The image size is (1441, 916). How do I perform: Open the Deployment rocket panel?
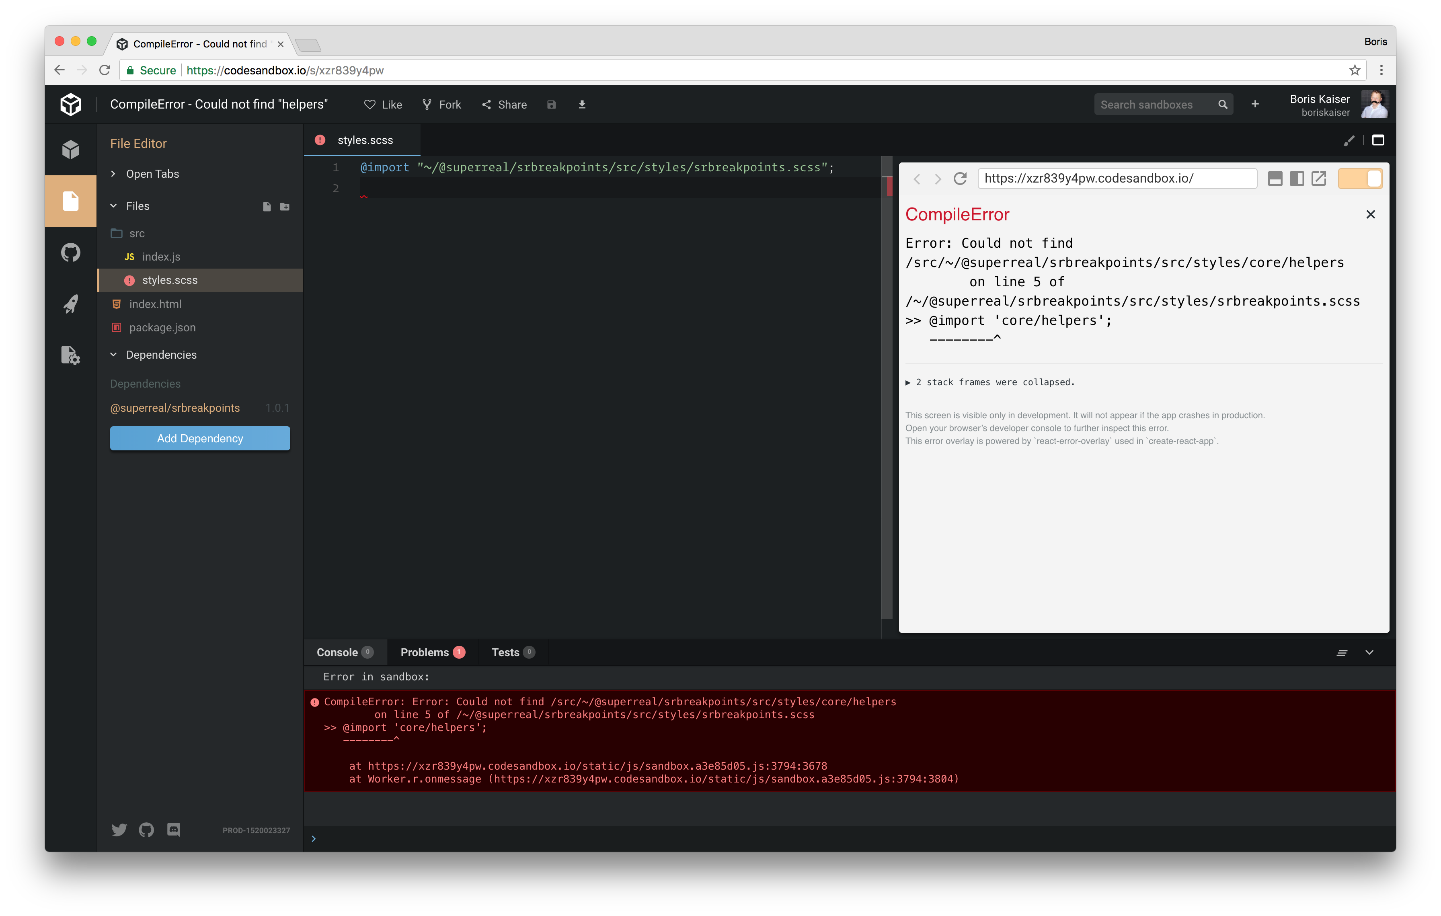coord(71,304)
